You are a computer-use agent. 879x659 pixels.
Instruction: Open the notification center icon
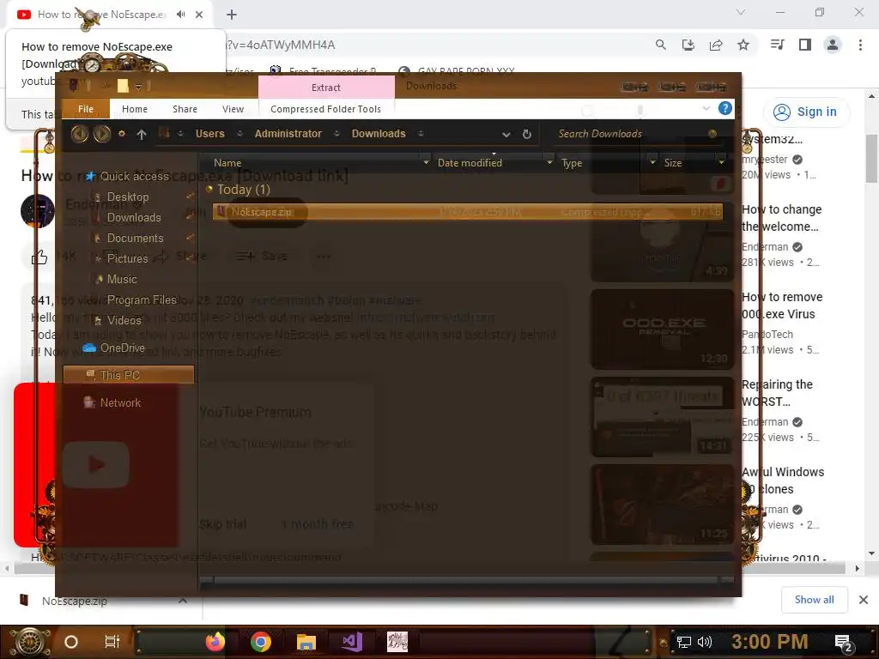pos(843,643)
